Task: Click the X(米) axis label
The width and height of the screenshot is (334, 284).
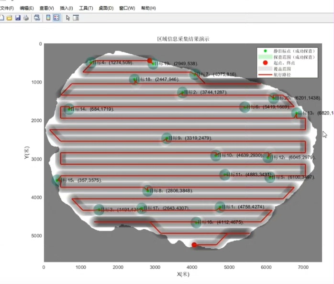Action: (183, 274)
